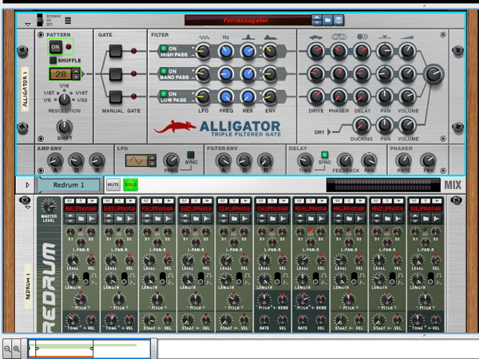Open the Percussagator patch name selector
This screenshot has width=479, height=359.
point(247,19)
